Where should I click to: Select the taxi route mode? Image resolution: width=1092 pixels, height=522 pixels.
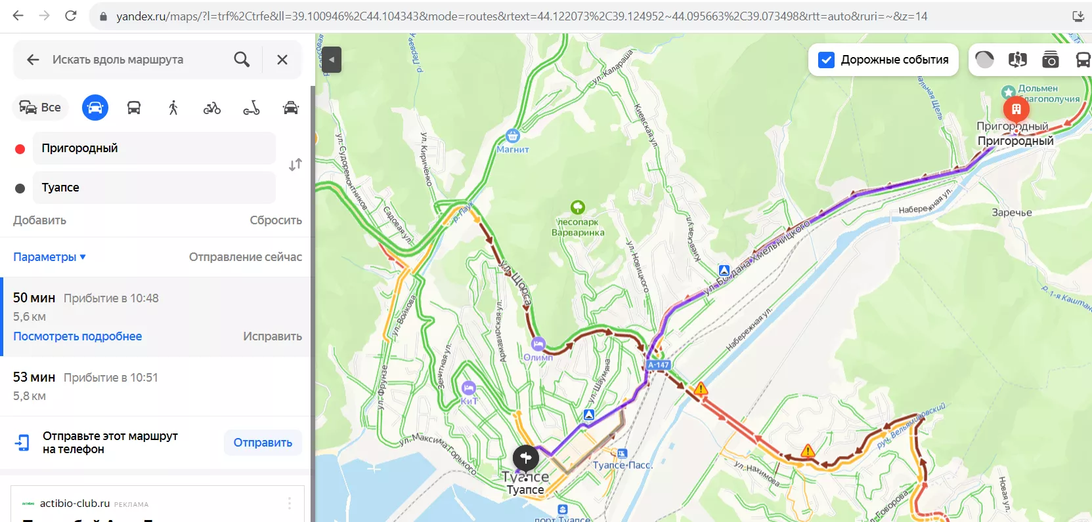point(290,108)
